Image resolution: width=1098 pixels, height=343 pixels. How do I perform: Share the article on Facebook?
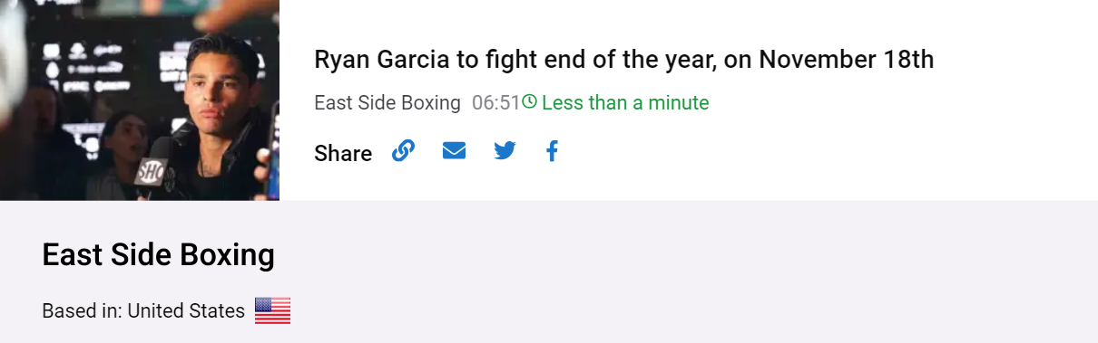[x=552, y=151]
